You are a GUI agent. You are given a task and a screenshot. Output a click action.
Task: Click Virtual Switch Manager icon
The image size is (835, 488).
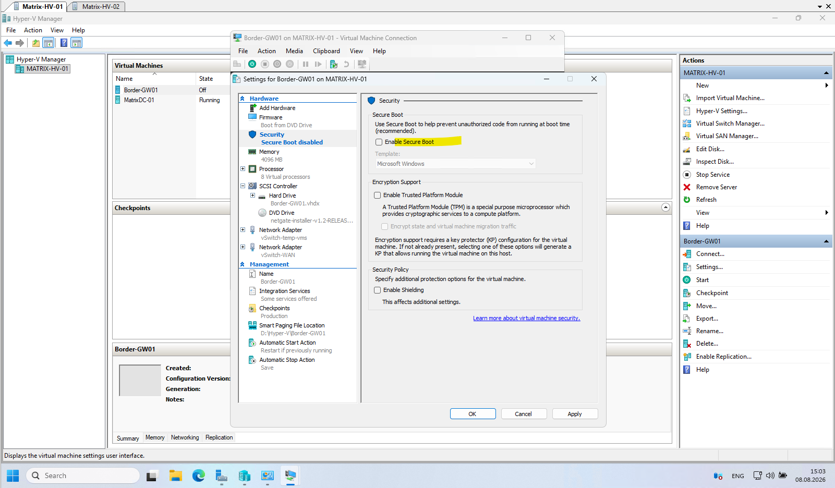tap(687, 124)
